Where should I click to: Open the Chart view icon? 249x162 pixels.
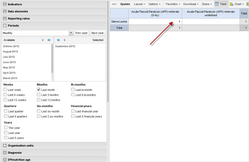click(232, 4)
